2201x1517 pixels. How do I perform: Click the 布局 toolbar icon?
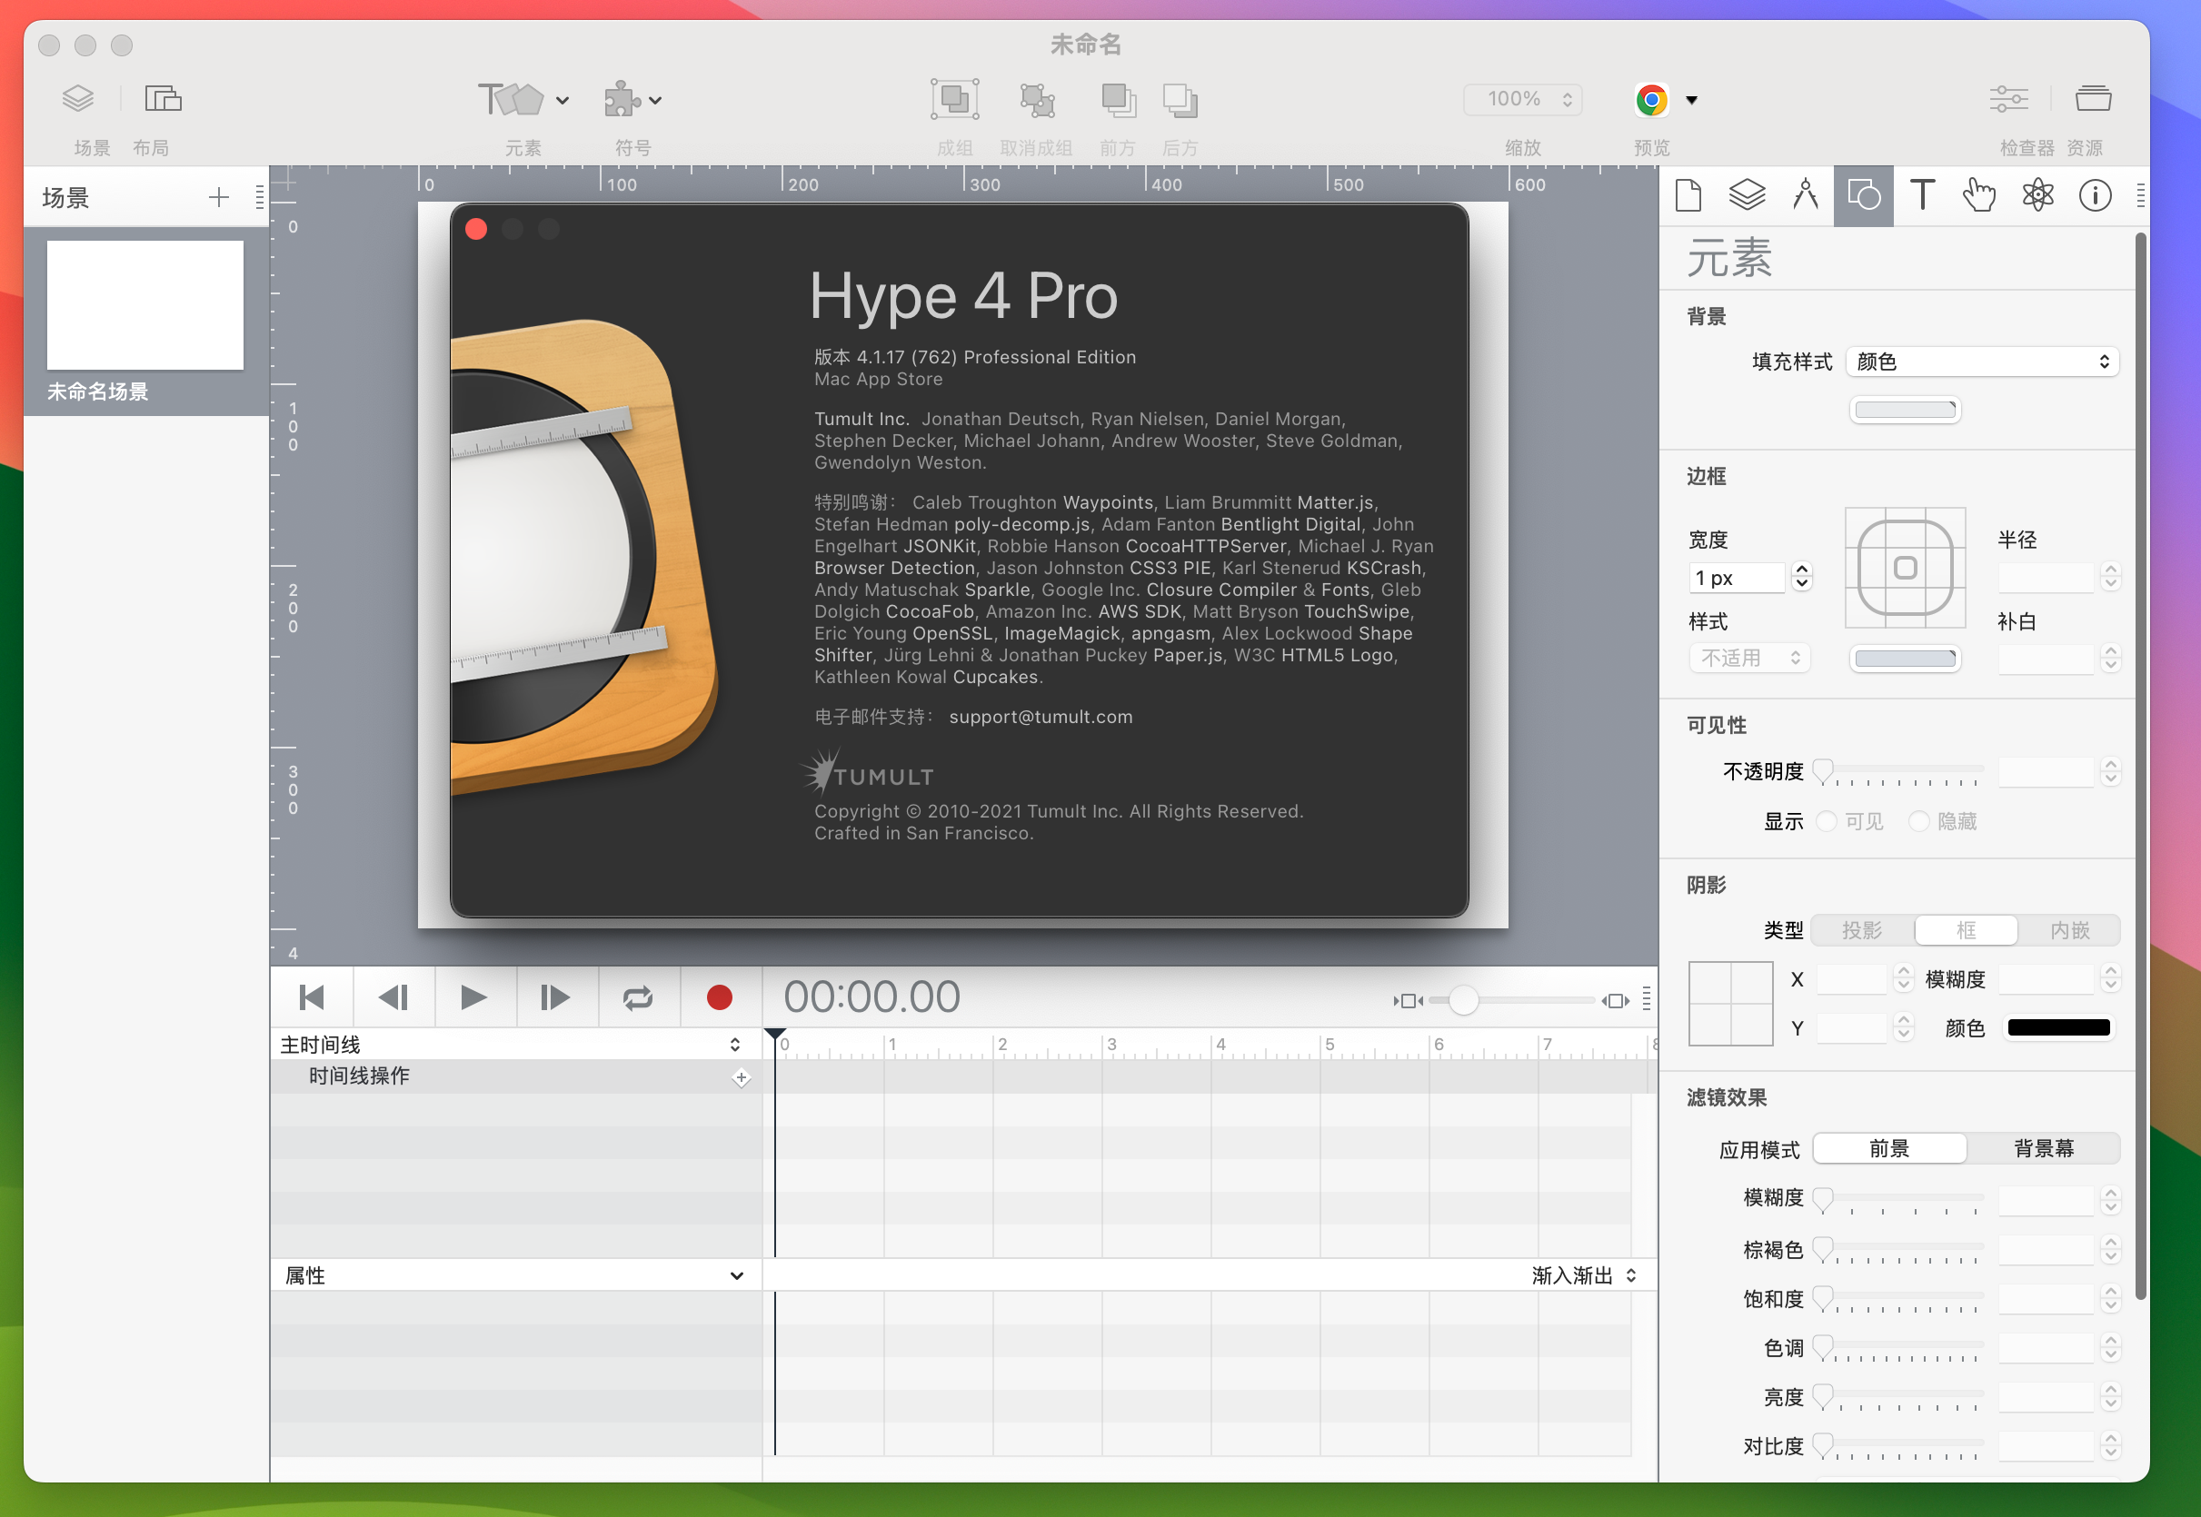click(x=162, y=98)
